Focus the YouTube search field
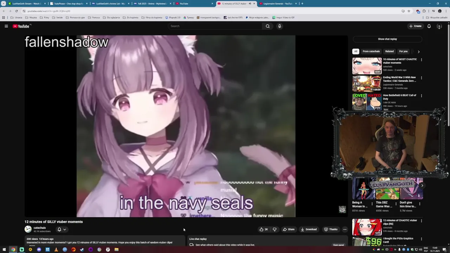The width and height of the screenshot is (450, 253). coord(215,26)
